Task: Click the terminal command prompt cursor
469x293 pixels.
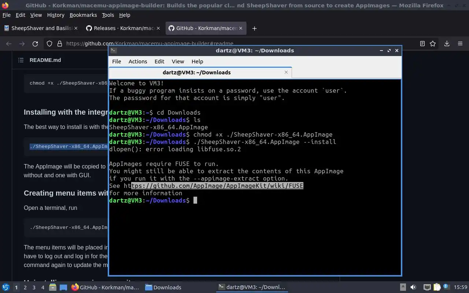Action: [x=195, y=200]
